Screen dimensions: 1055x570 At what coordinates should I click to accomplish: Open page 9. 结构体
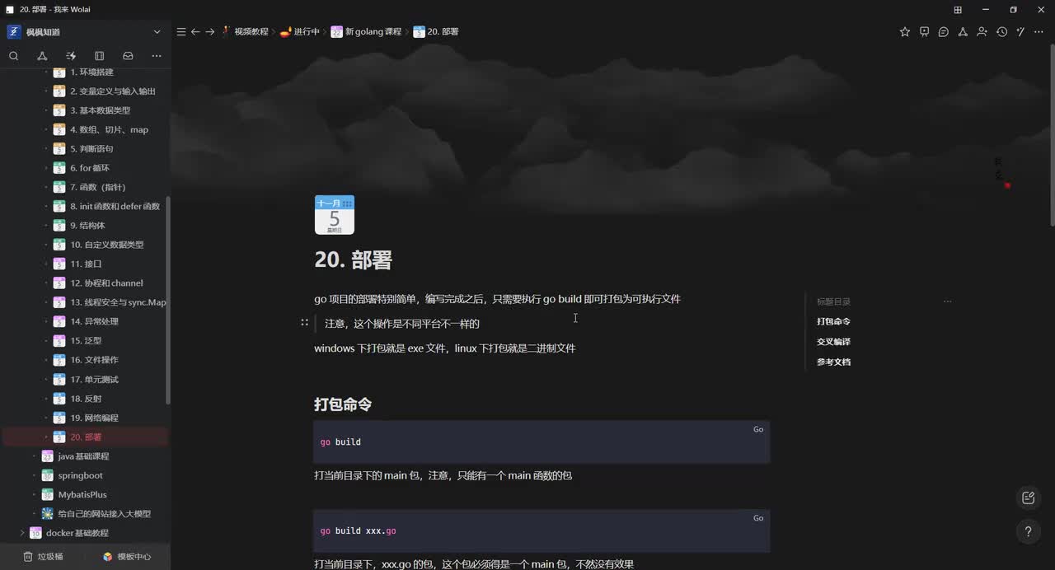87,226
